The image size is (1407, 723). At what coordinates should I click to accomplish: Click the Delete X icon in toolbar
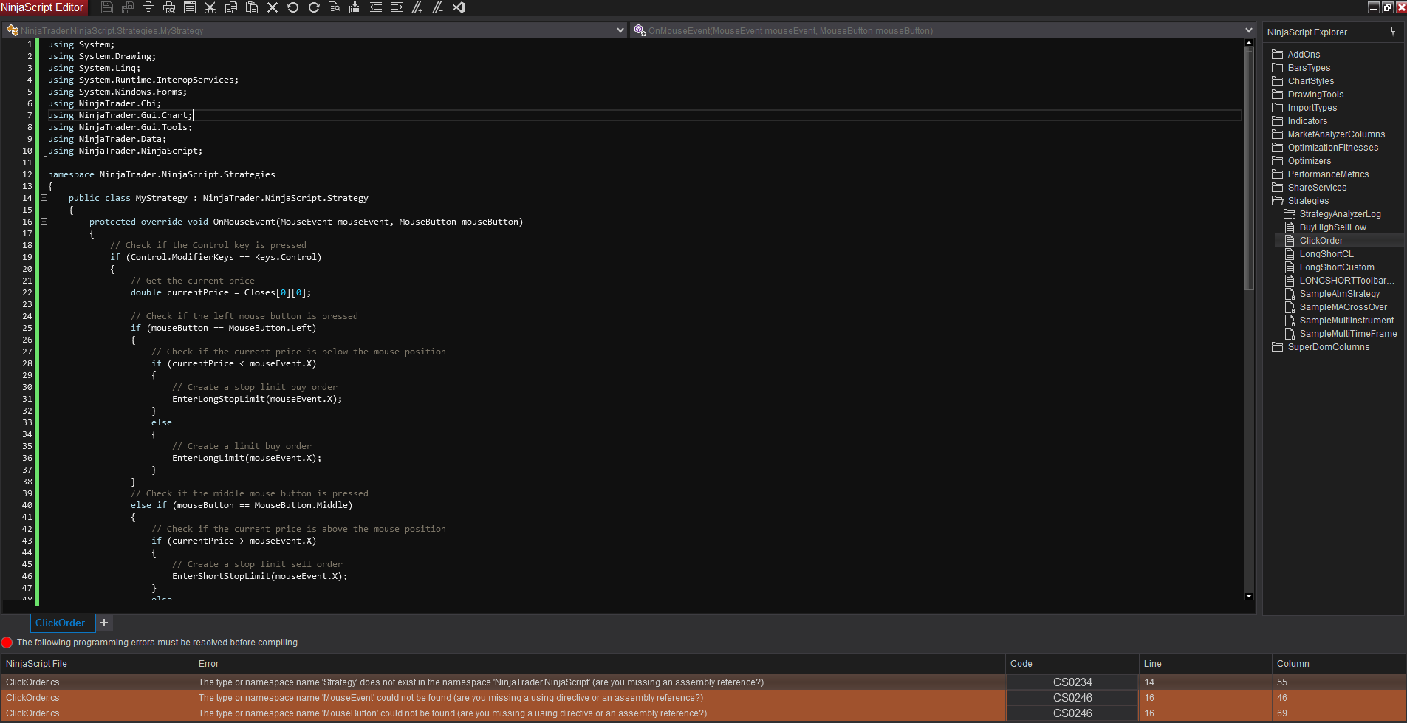273,7
